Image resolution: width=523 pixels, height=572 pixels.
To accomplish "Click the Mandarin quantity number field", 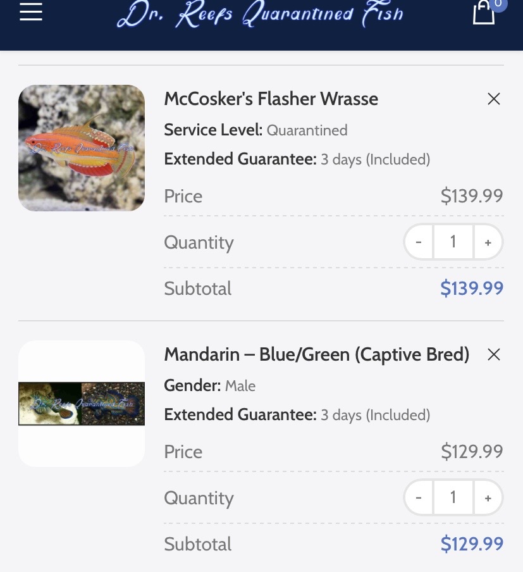I will 453,497.
